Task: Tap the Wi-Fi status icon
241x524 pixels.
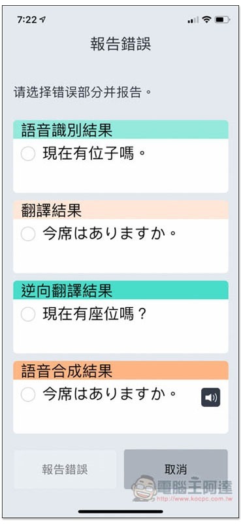Action: (207, 20)
